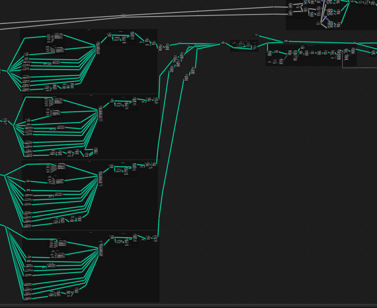This screenshot has width=377, height=308.
Task: Select the tall collector node in the third large frame
Action: pyautogui.click(x=100, y=179)
